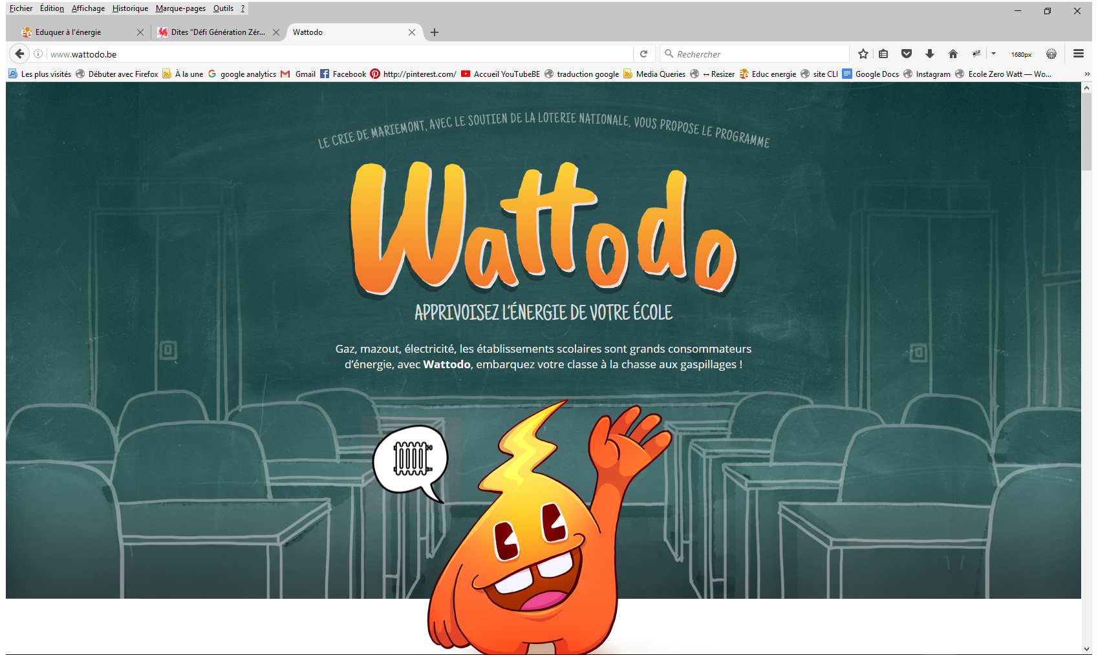Switch to Dites "Défi Génération Zér..." tab
The width and height of the screenshot is (1098, 655).
[217, 32]
